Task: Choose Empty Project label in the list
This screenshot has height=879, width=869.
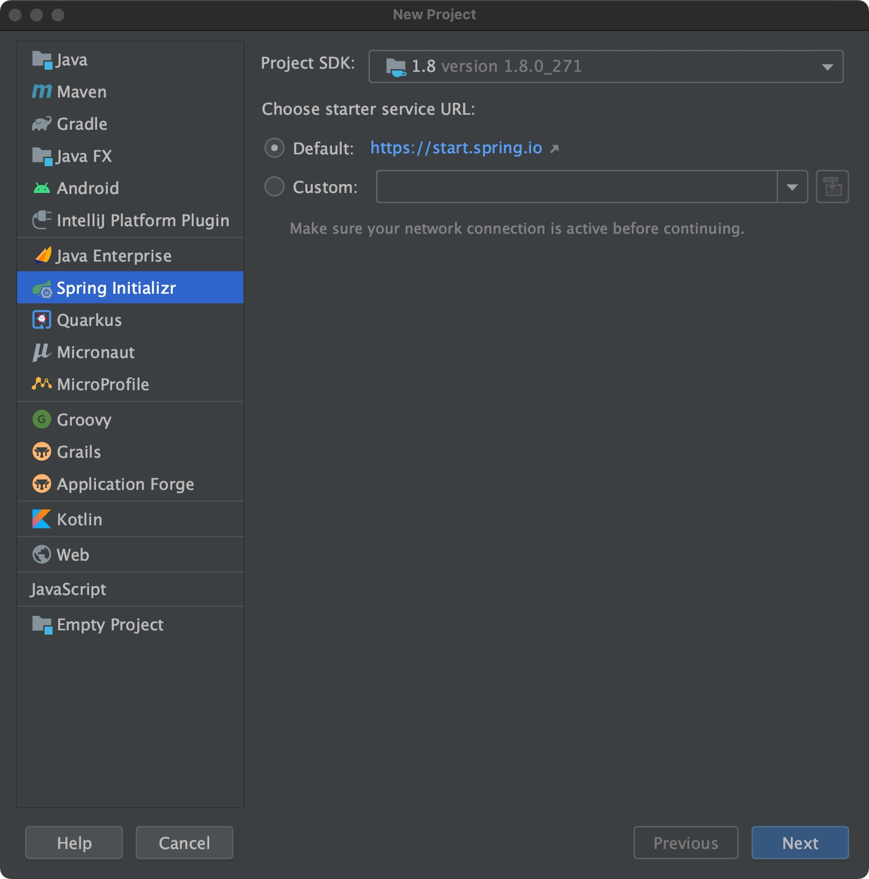Action: point(110,625)
